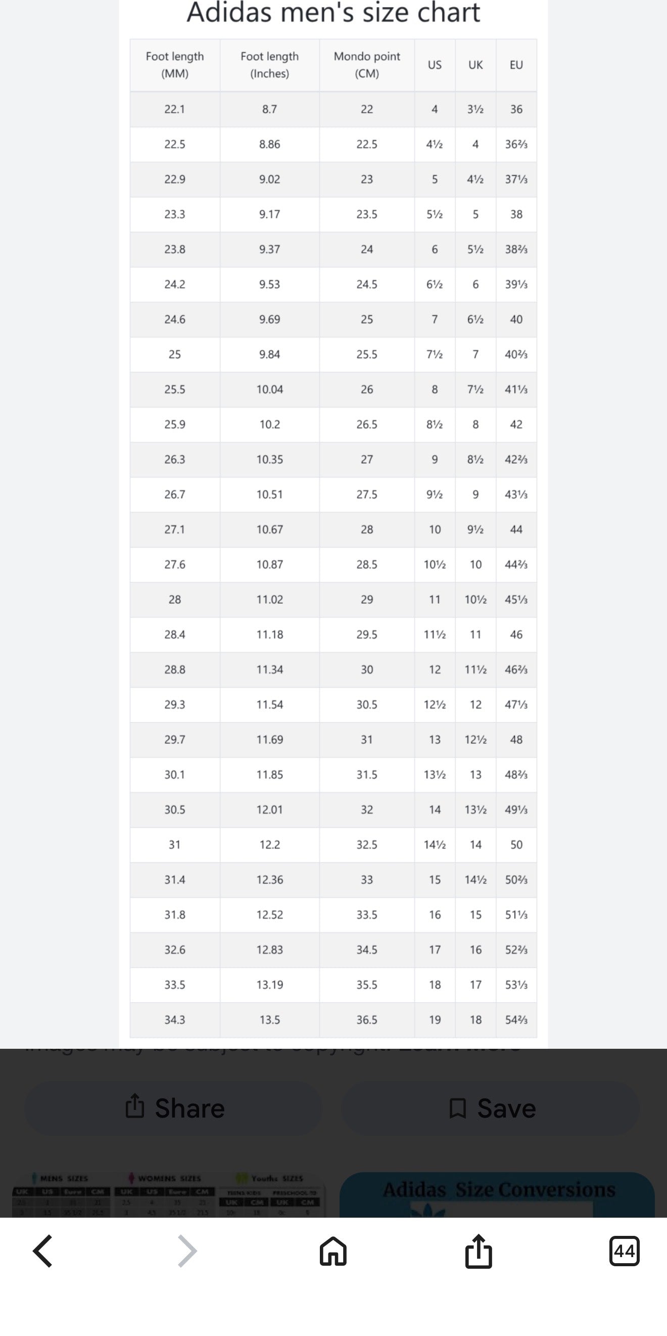667x1336 pixels.
Task: Click the Foot length (Inches) column header
Action: click(269, 65)
